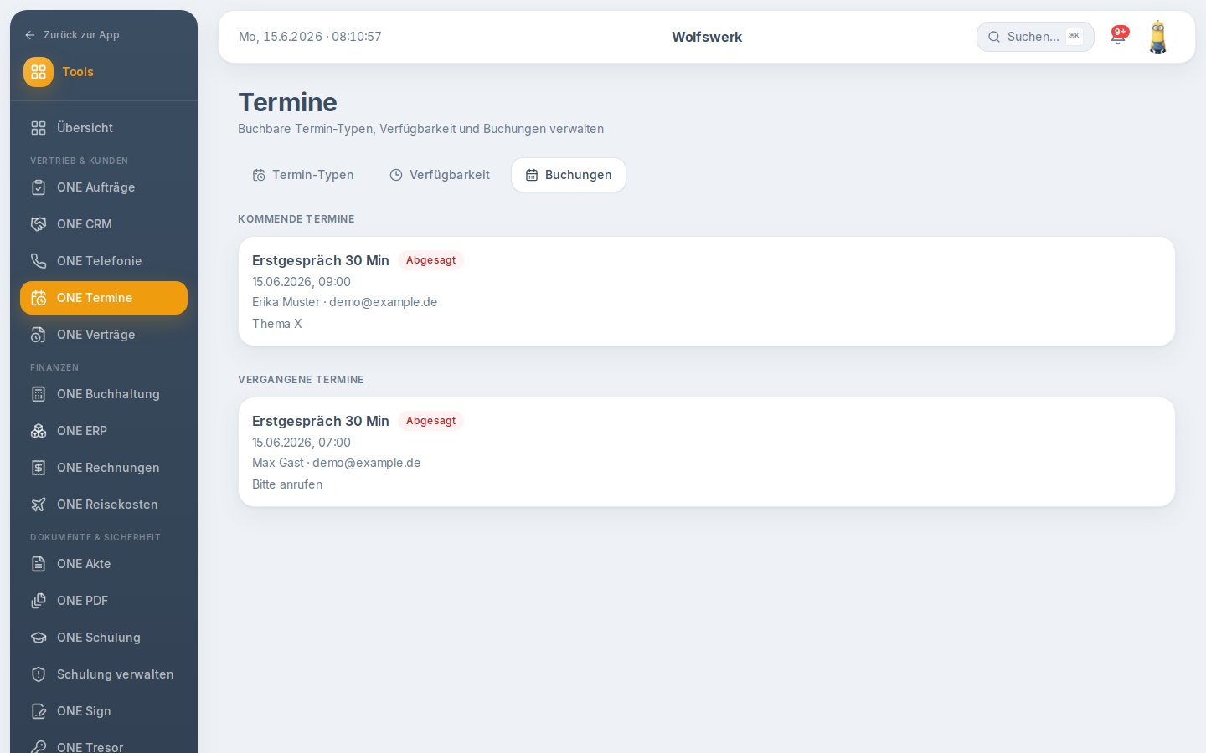
Task: Open Übersicht in the sidebar
Action: [x=104, y=128]
